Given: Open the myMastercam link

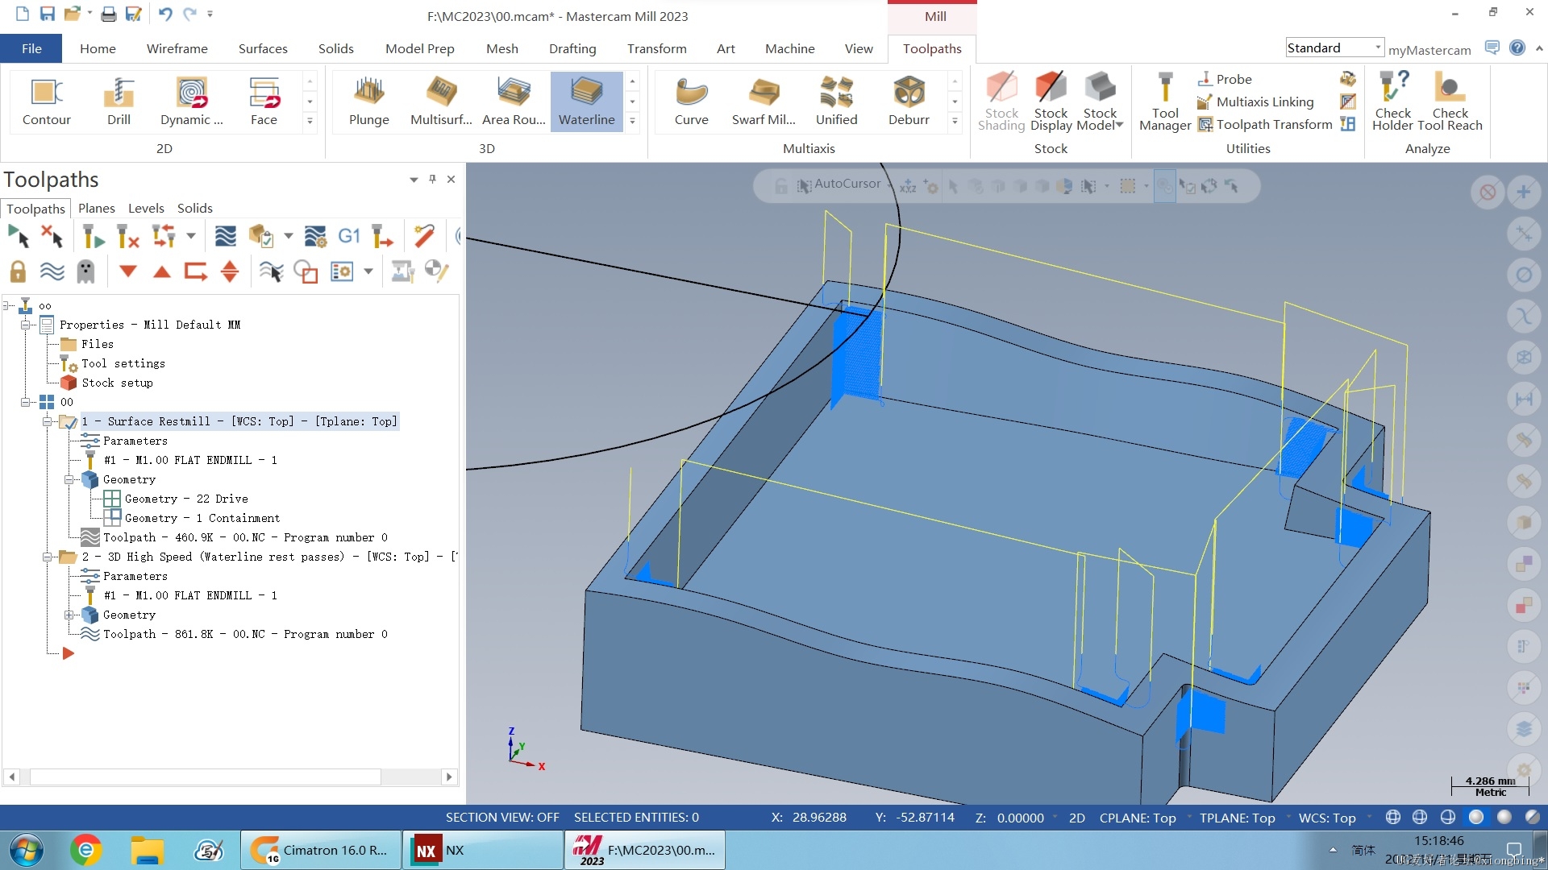Looking at the screenshot, I should point(1429,50).
